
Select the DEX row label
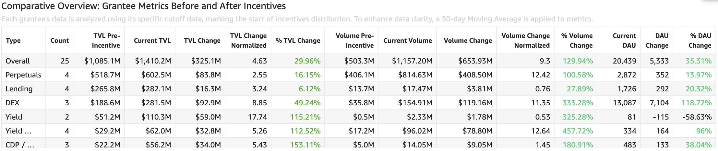(13, 103)
